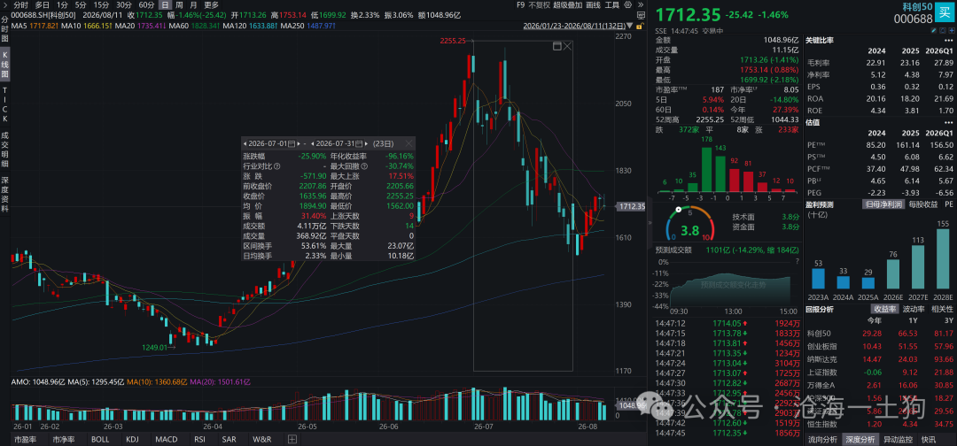Click the plus add-to-watchlist icon under stock code
957x446 pixels.
[952, 30]
